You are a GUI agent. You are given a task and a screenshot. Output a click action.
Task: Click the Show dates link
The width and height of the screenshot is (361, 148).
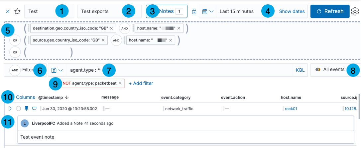tap(292, 11)
